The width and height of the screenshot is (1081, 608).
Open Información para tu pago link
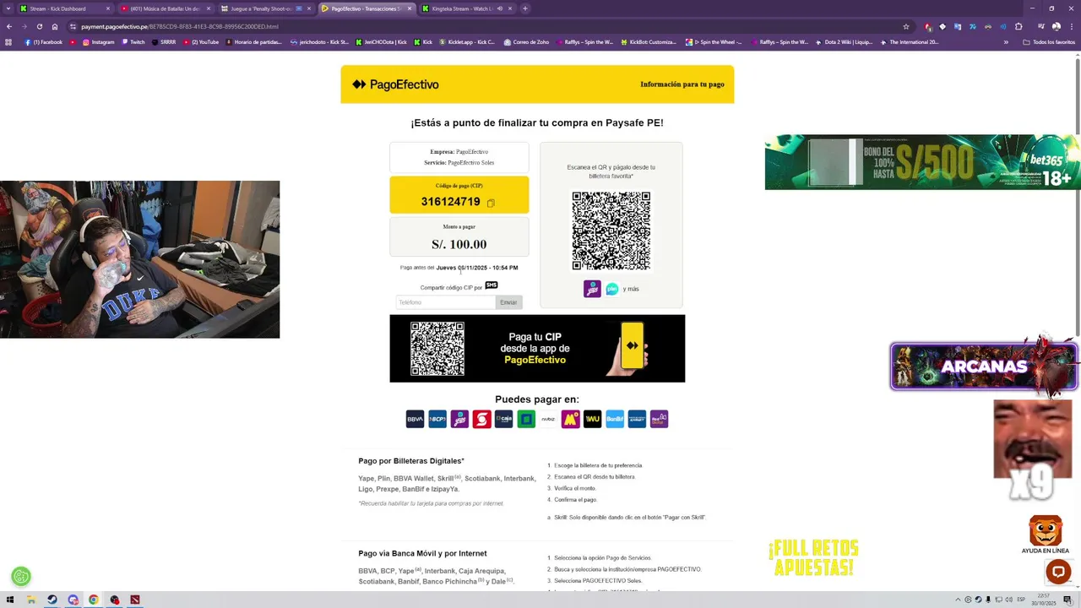(682, 84)
